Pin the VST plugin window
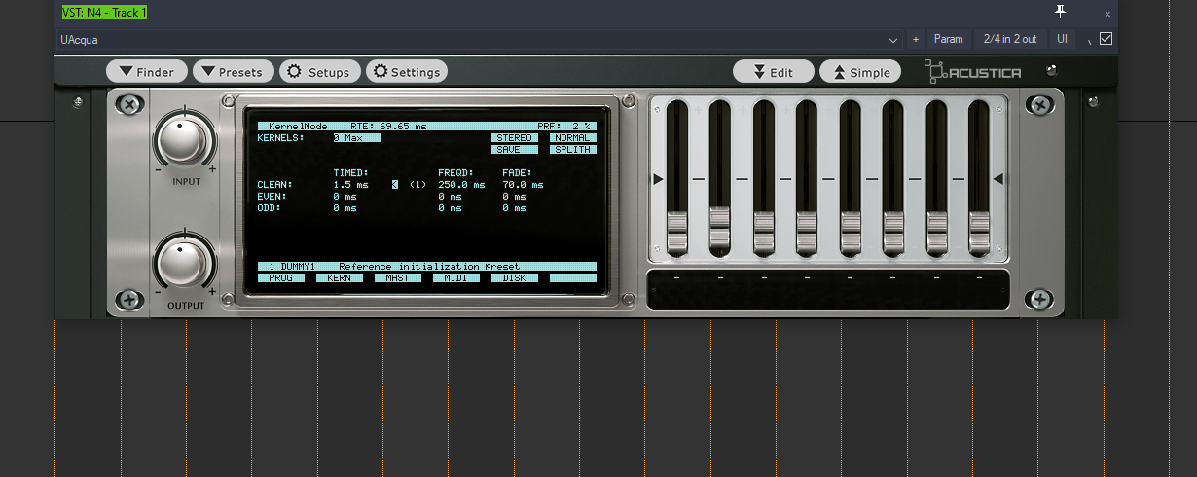 coord(1061,11)
